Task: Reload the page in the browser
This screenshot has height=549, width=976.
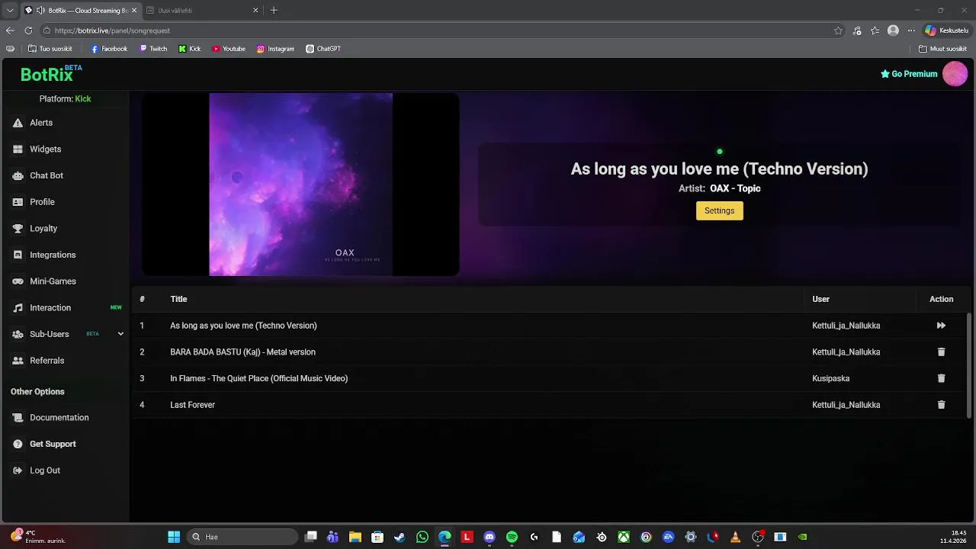Action: [28, 30]
